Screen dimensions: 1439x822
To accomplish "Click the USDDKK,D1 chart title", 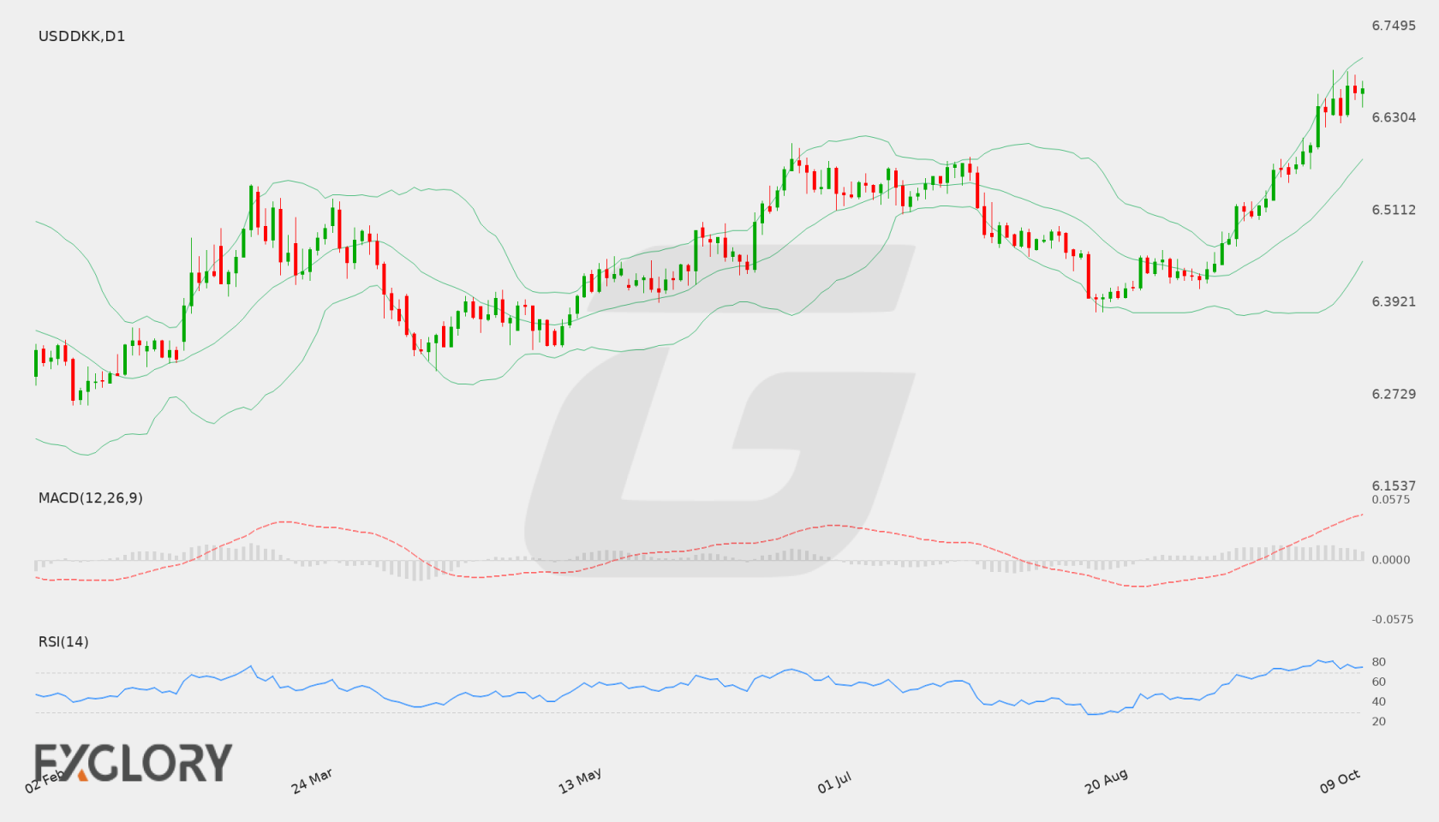I will pos(81,36).
